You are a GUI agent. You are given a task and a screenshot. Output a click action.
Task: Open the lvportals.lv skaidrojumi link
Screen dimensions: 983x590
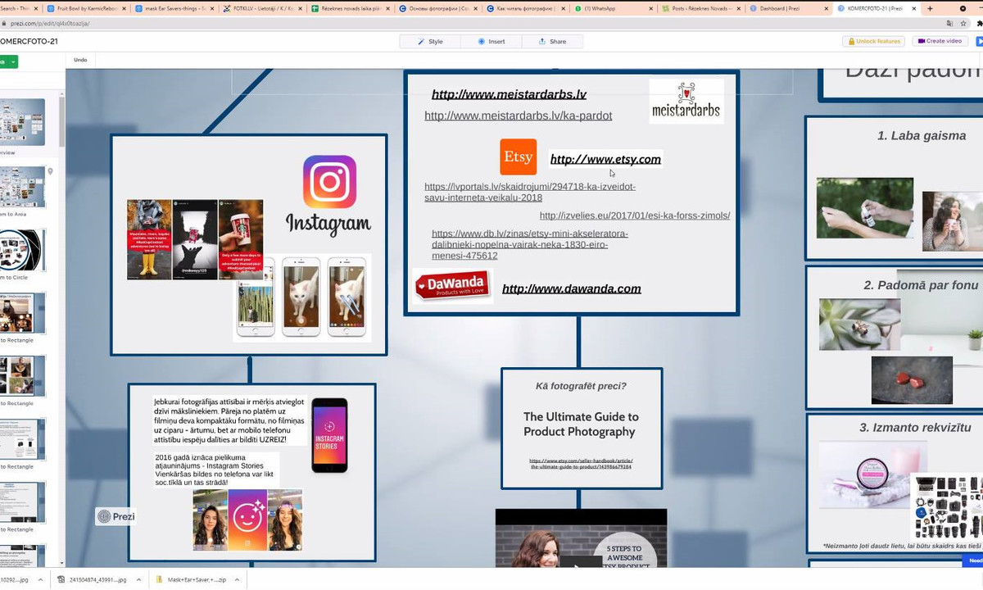(x=530, y=192)
